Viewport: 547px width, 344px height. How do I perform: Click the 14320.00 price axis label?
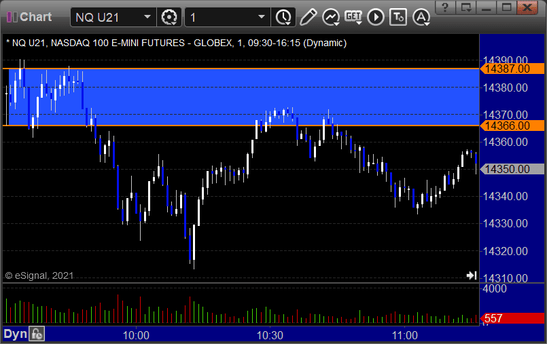pos(505,251)
